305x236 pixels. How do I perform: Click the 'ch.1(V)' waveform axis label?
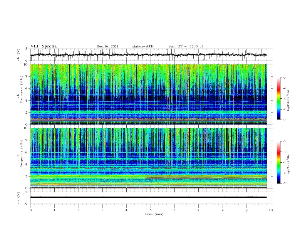coord(18,55)
